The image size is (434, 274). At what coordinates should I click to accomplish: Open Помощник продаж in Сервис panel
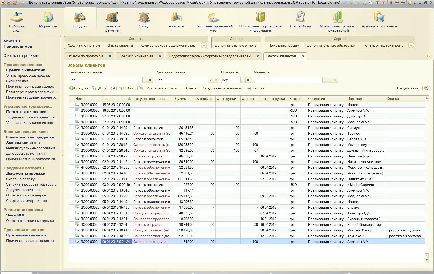tap(284, 46)
